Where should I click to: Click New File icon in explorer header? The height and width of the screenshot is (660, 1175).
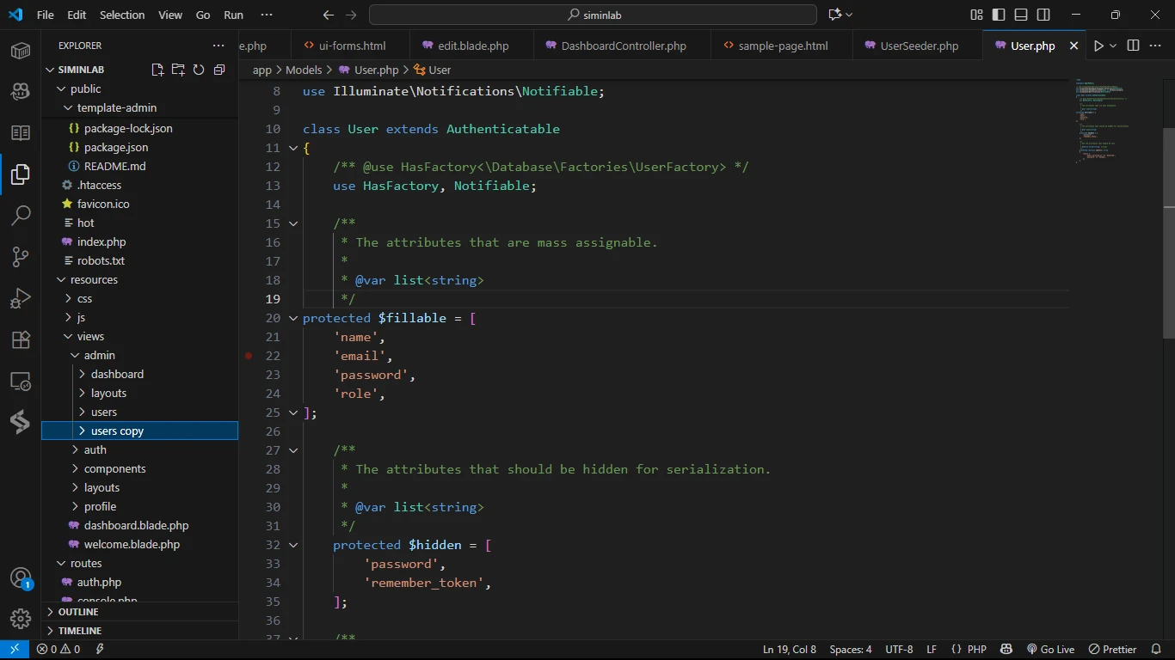(157, 70)
